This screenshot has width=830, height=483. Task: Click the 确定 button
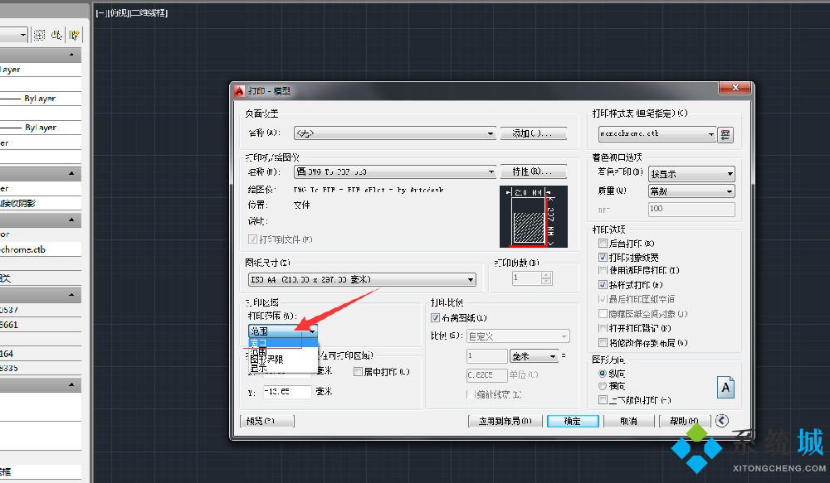pos(572,421)
